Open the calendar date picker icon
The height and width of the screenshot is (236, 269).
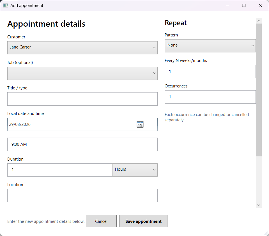140,124
